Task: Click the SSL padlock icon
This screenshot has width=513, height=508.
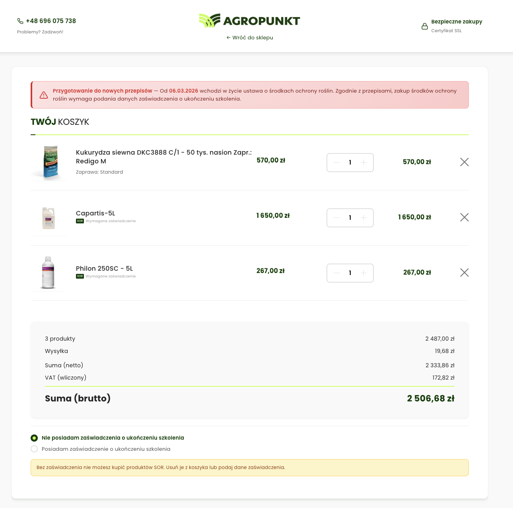Action: [x=425, y=26]
